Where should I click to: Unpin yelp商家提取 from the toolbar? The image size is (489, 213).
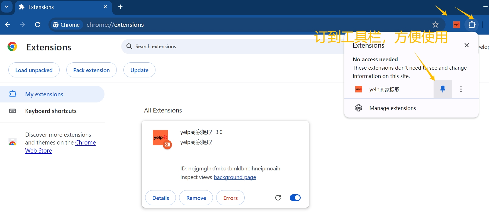pyautogui.click(x=443, y=89)
